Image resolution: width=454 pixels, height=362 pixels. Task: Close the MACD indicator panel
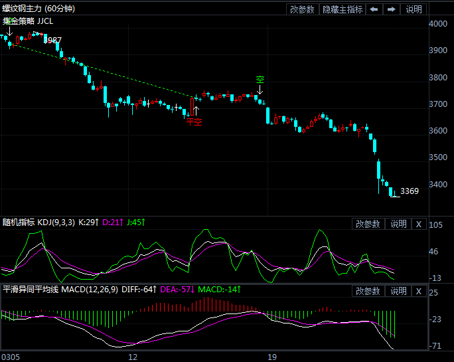(x=418, y=291)
